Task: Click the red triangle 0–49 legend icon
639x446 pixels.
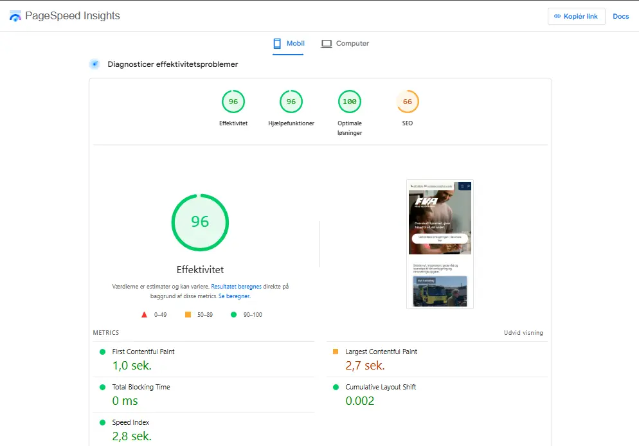Action: point(144,314)
